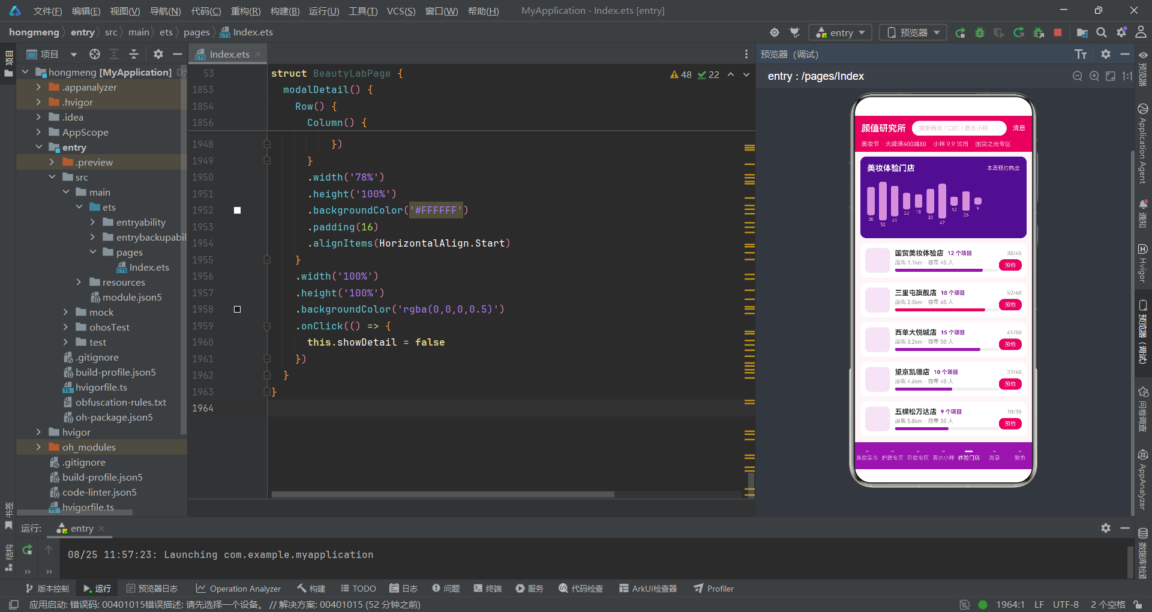The height and width of the screenshot is (612, 1152).
Task: Expand the AppScope folder
Action: click(38, 132)
